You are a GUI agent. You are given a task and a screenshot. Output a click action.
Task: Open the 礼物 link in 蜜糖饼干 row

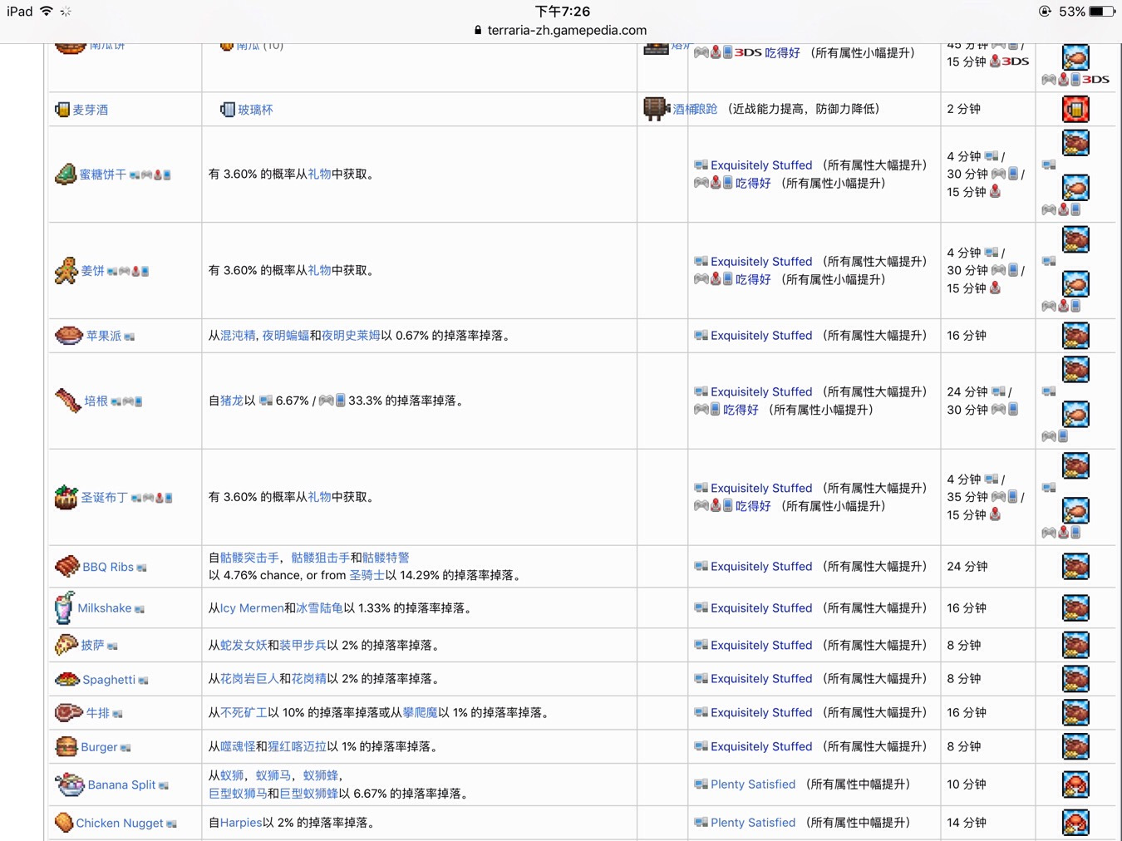(x=320, y=174)
